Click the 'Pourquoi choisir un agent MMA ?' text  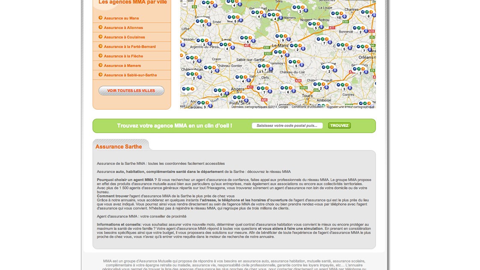(127, 180)
